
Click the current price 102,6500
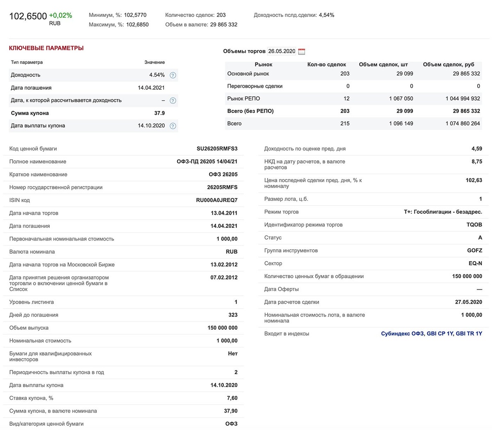coord(28,16)
